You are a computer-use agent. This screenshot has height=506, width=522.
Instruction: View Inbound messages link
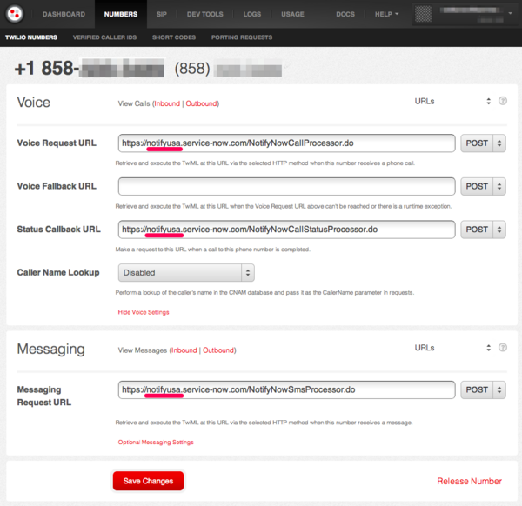click(x=184, y=350)
